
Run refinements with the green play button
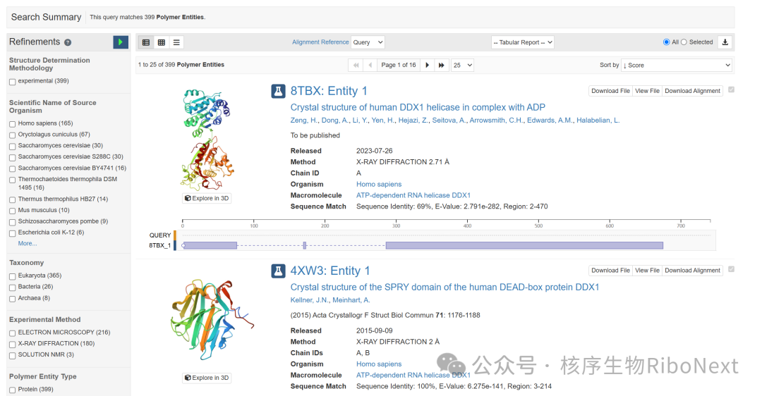coord(121,42)
